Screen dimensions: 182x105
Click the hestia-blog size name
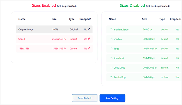(x=120, y=77)
